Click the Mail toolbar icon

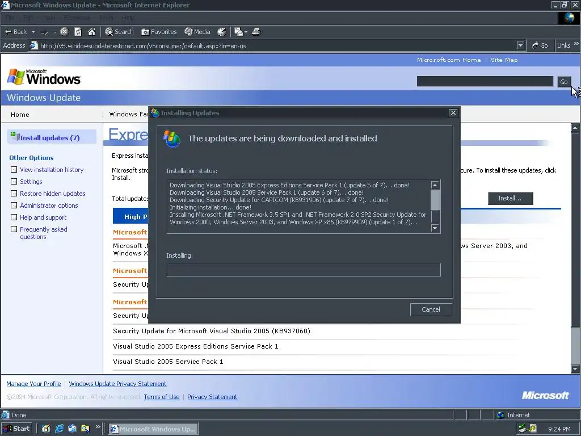coord(238,32)
